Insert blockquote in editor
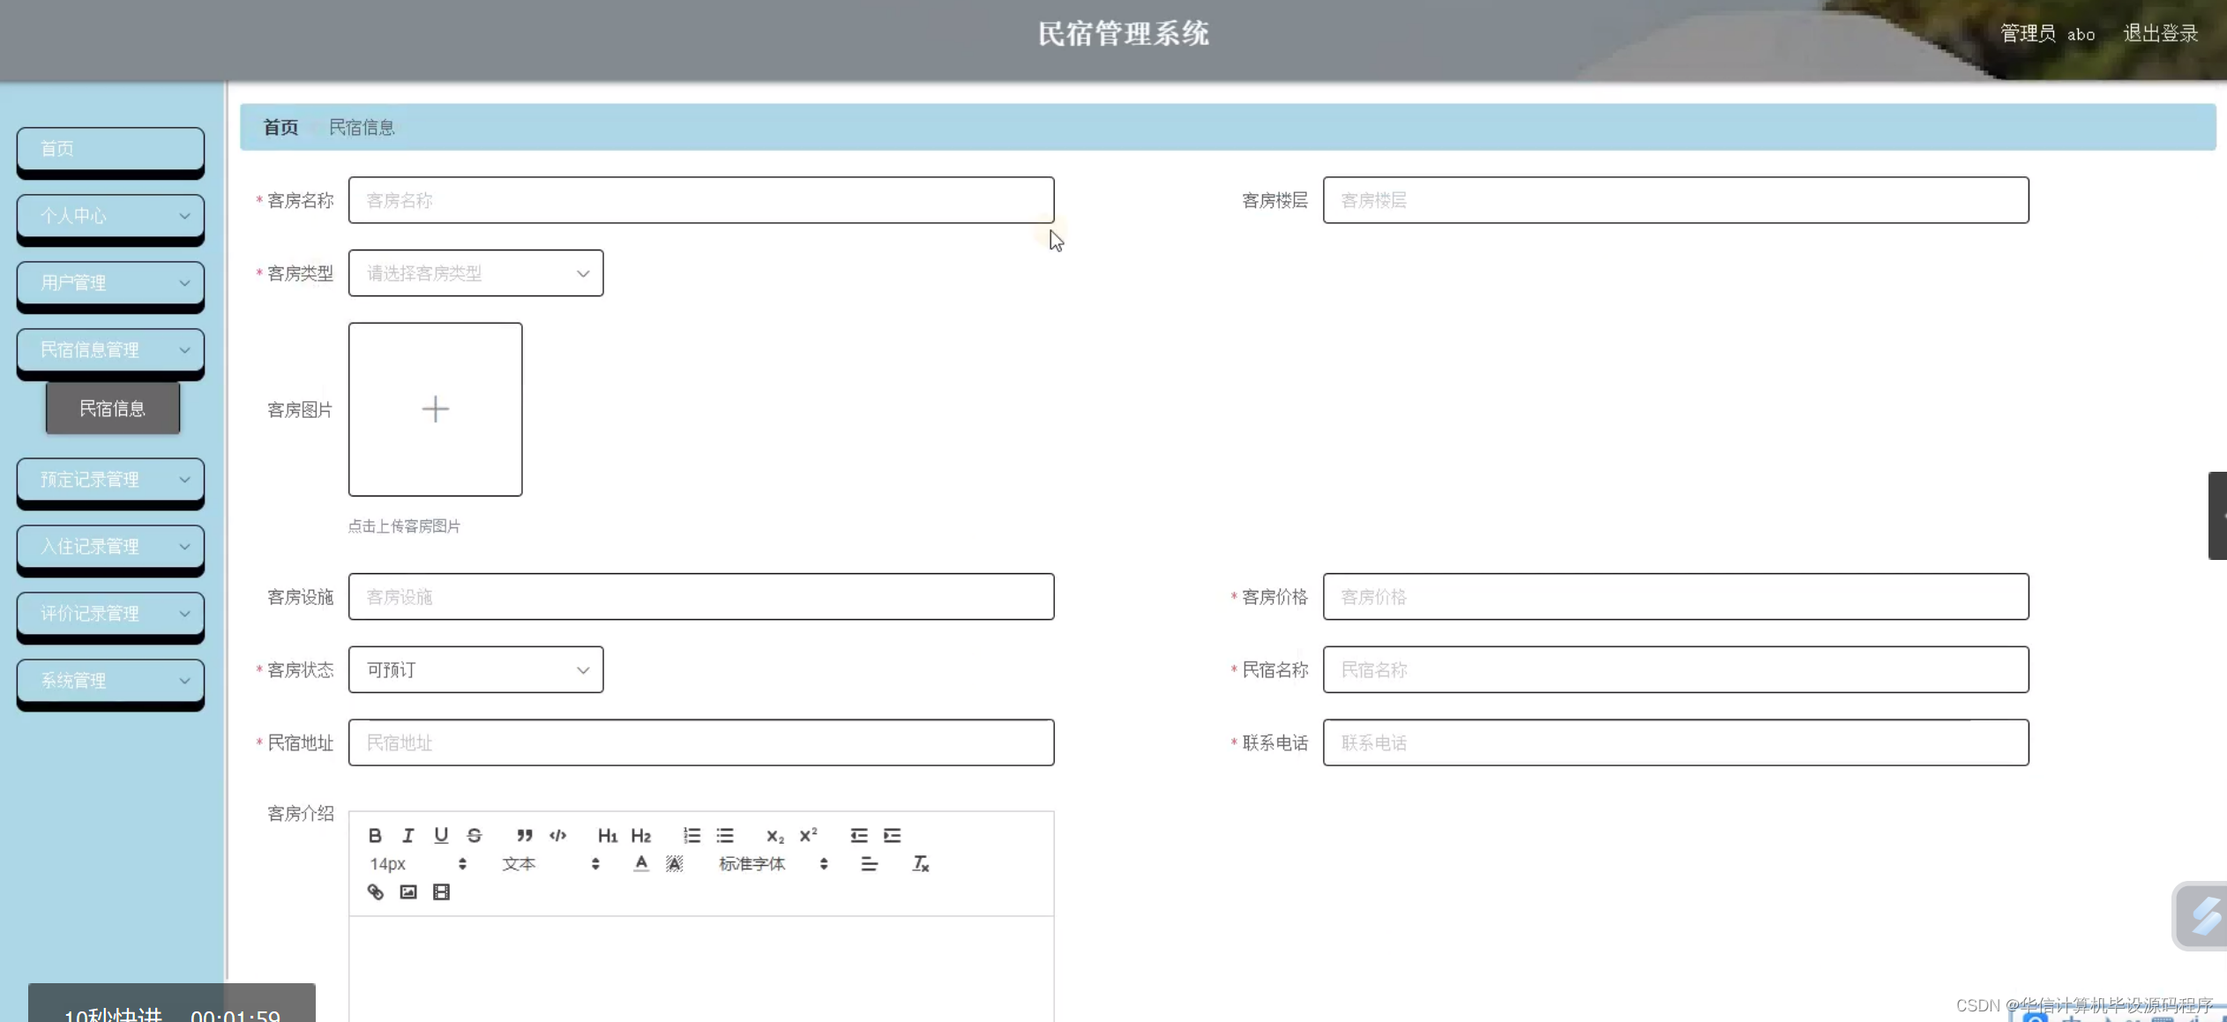 point(524,835)
